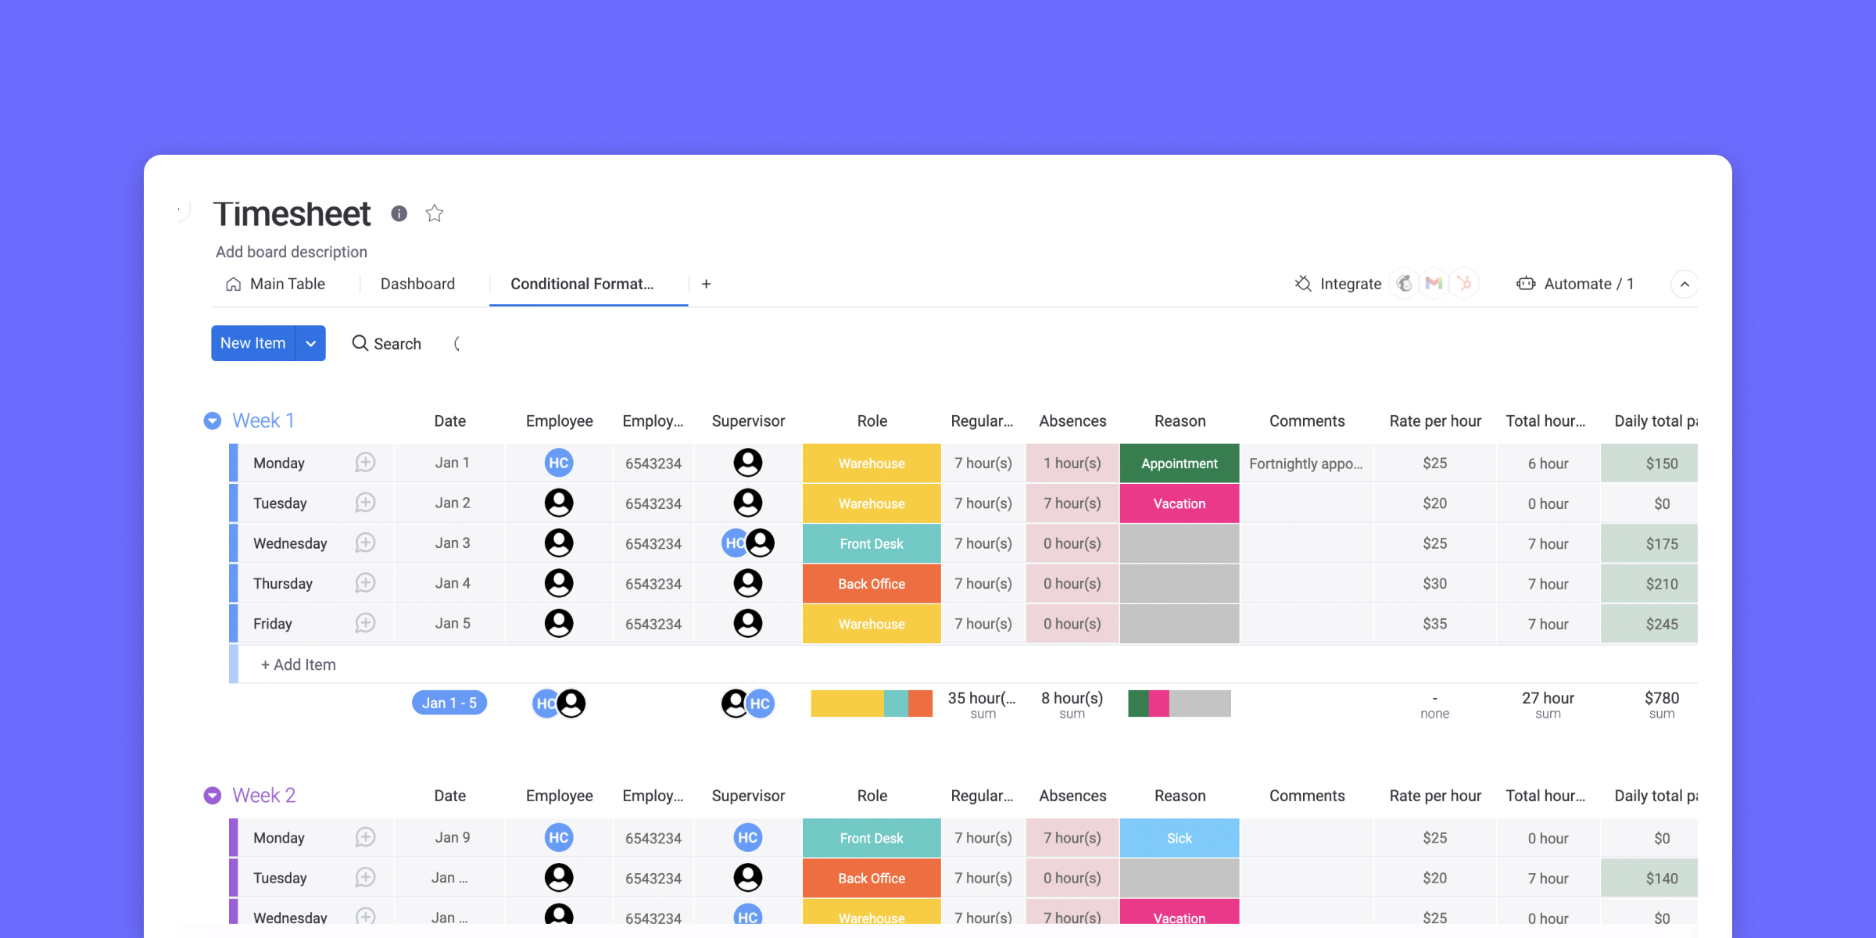Screen dimensions: 1876x938
Task: Toggle the Appointment reason label
Action: click(1179, 463)
